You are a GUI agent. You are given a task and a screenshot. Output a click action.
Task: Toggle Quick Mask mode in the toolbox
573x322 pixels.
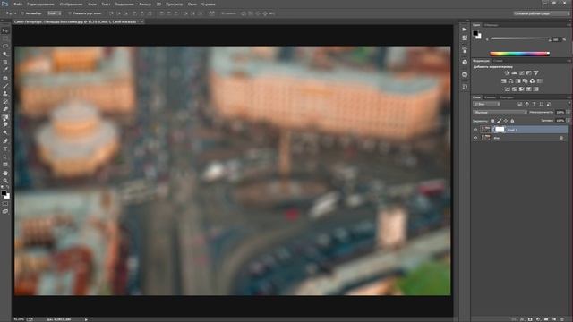(5, 204)
